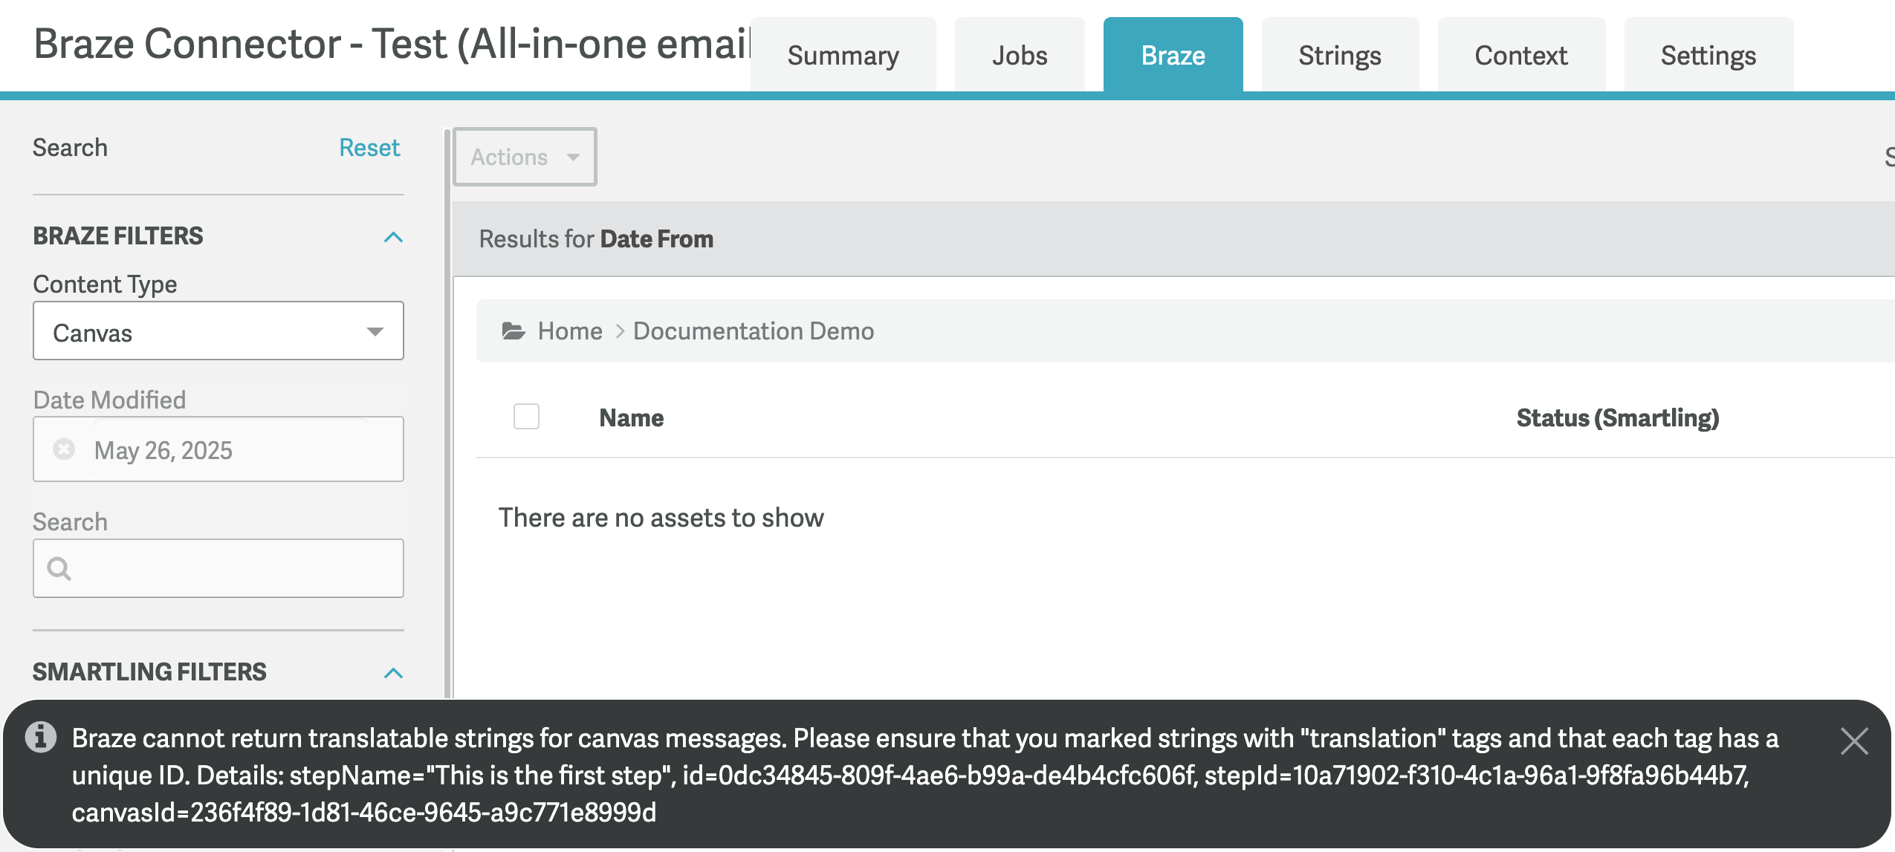Focus the Braze filter Search input
This screenshot has height=852, width=1895.
pos(218,568)
